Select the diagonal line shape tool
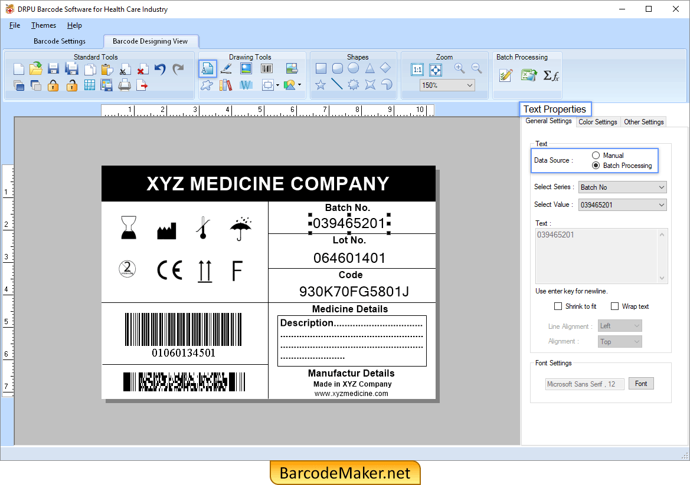The width and height of the screenshot is (690, 485). pyautogui.click(x=336, y=84)
